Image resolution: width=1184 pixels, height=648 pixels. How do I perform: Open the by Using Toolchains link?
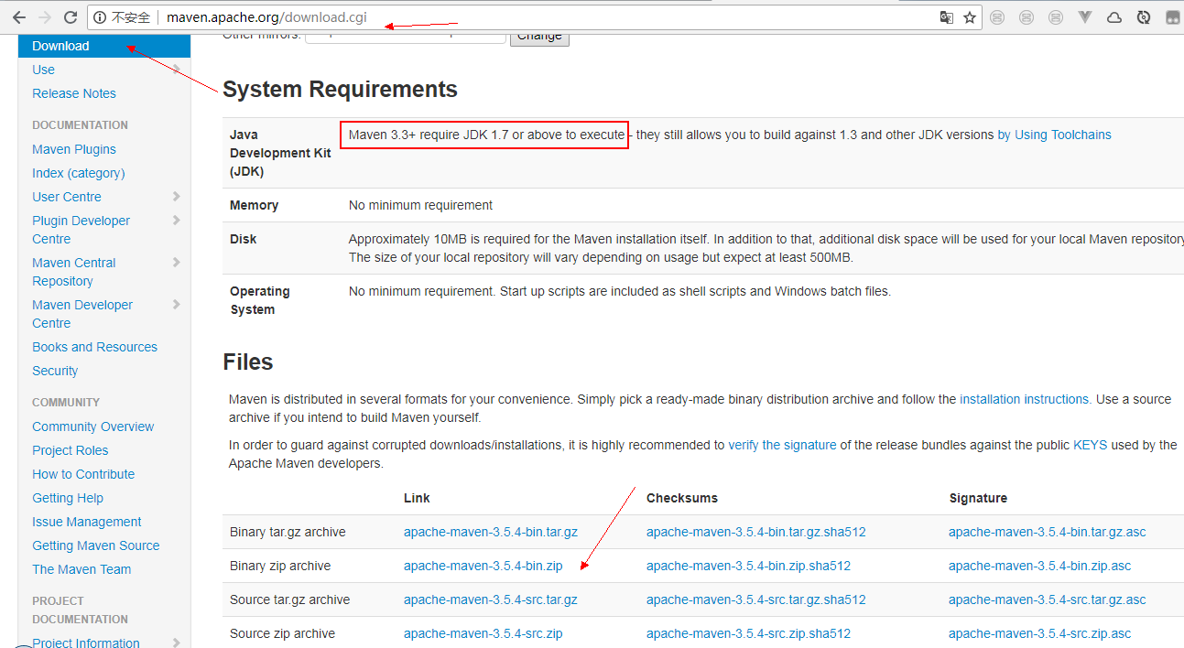point(1054,135)
